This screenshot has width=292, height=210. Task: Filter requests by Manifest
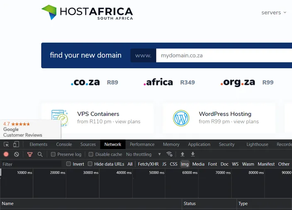tap(266, 164)
